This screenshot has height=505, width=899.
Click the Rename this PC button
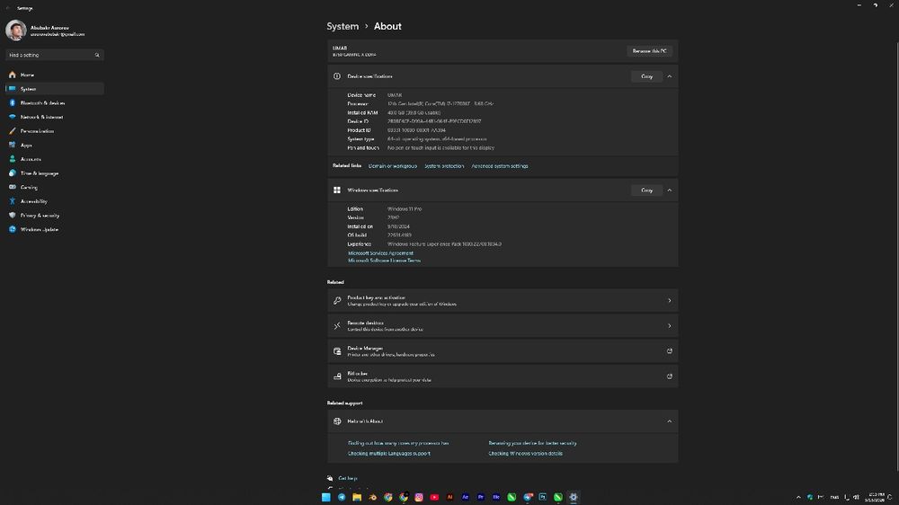649,51
